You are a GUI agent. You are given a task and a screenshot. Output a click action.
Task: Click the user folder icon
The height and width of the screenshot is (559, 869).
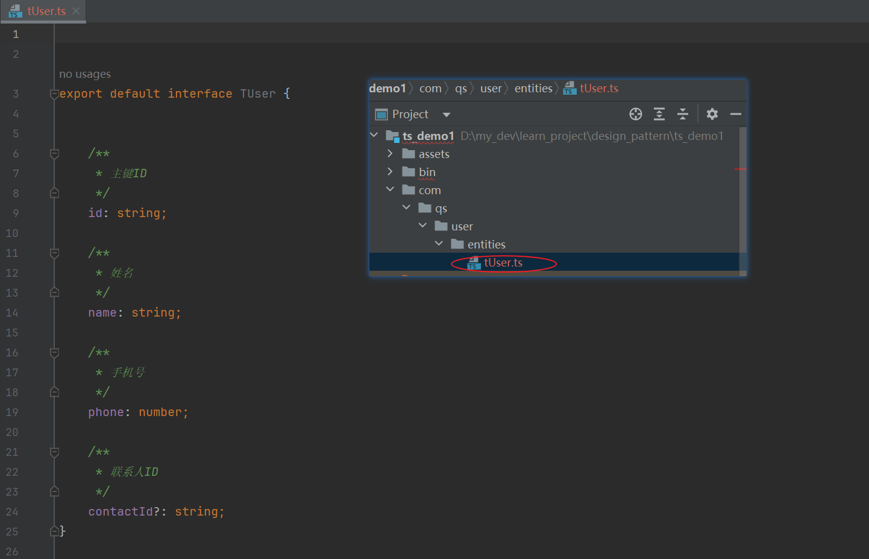pyautogui.click(x=441, y=226)
